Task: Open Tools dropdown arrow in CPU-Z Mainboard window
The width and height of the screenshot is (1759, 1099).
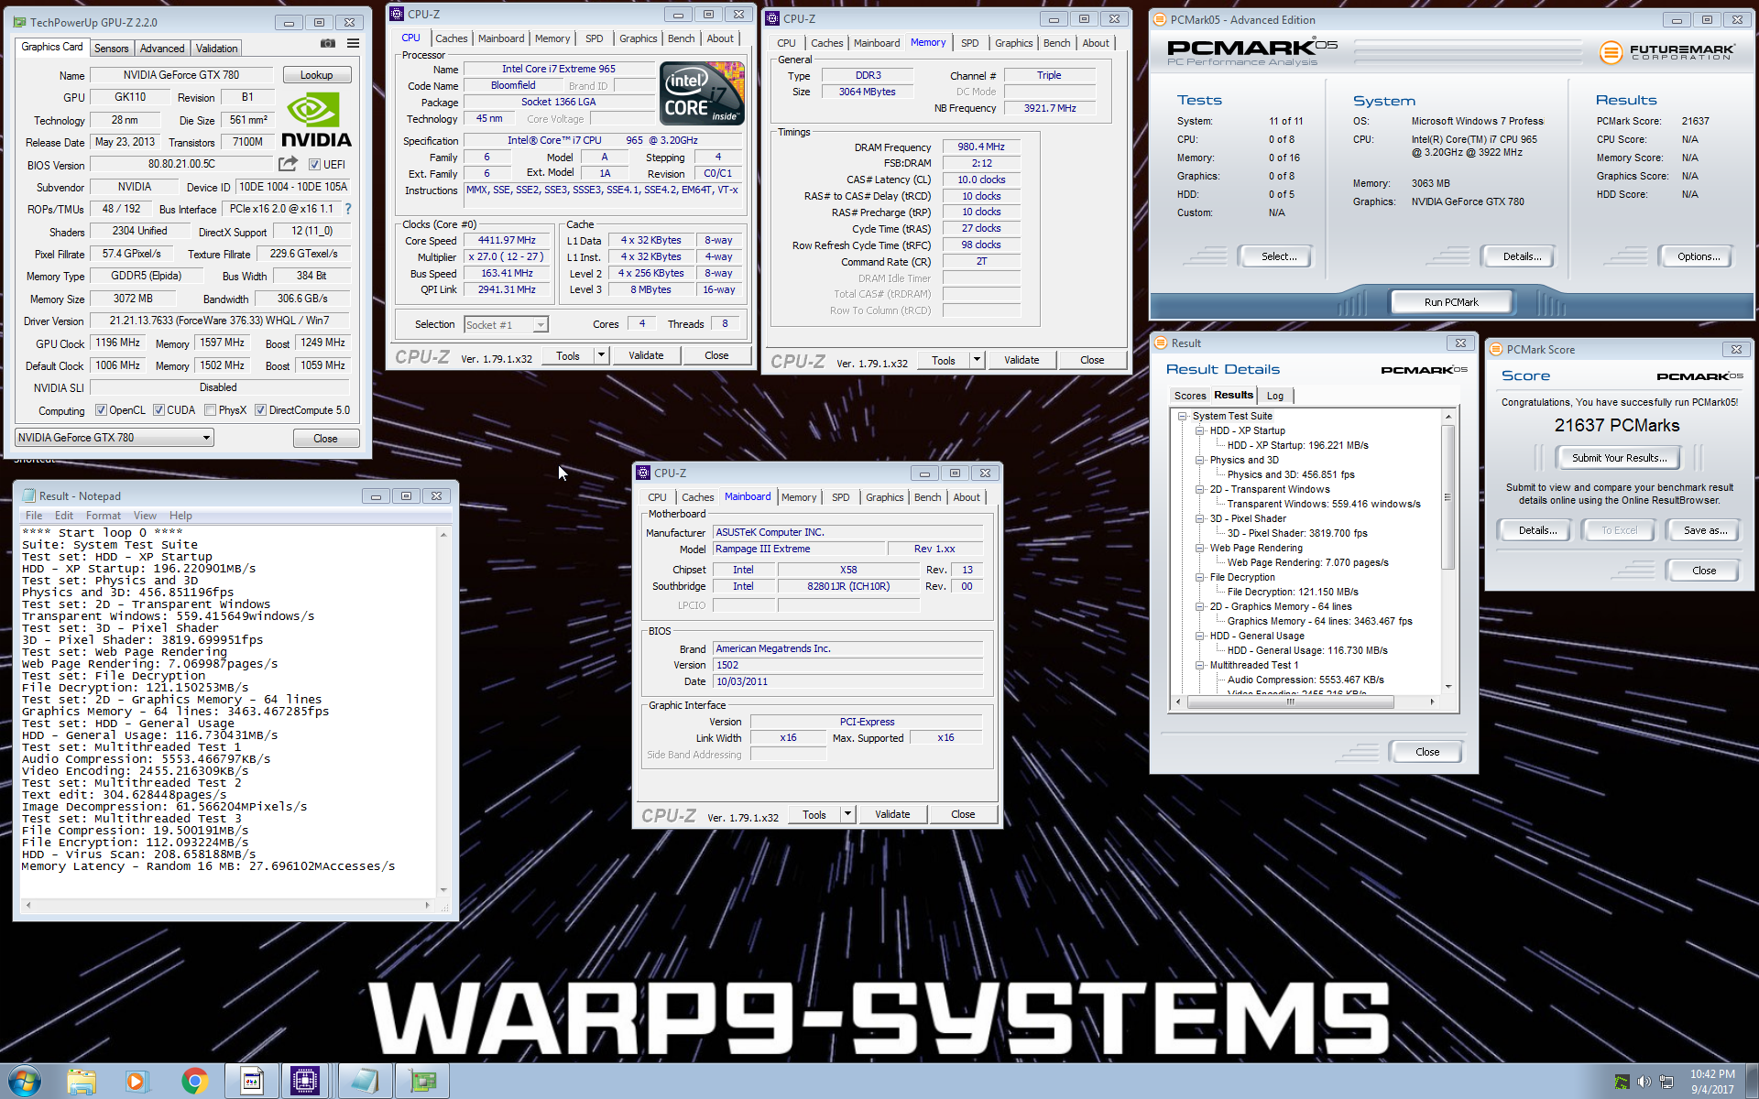Action: click(847, 814)
